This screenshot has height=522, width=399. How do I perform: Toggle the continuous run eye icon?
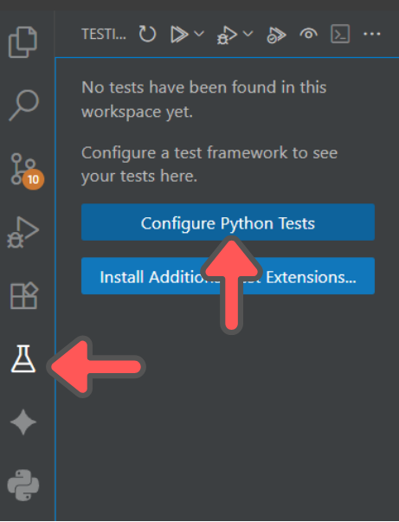pyautogui.click(x=308, y=34)
